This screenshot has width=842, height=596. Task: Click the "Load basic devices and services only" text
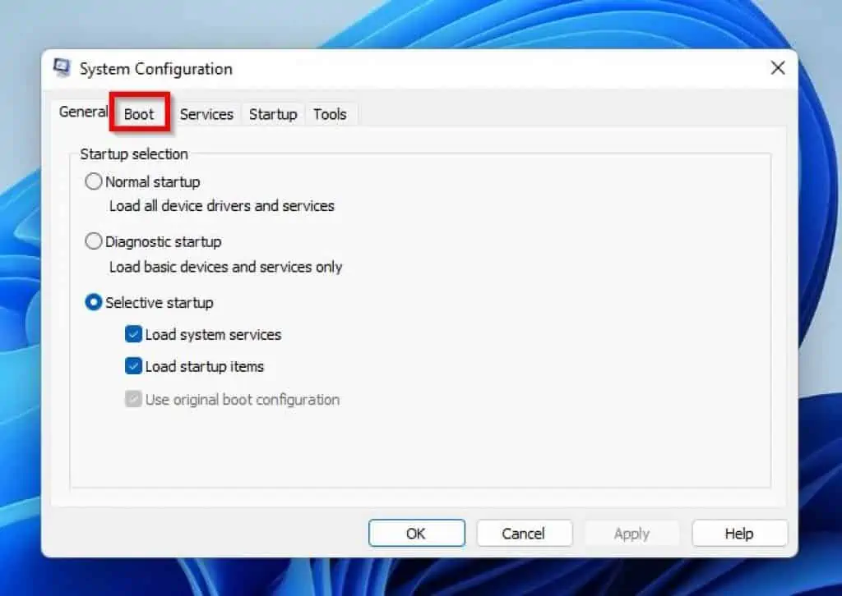226,267
